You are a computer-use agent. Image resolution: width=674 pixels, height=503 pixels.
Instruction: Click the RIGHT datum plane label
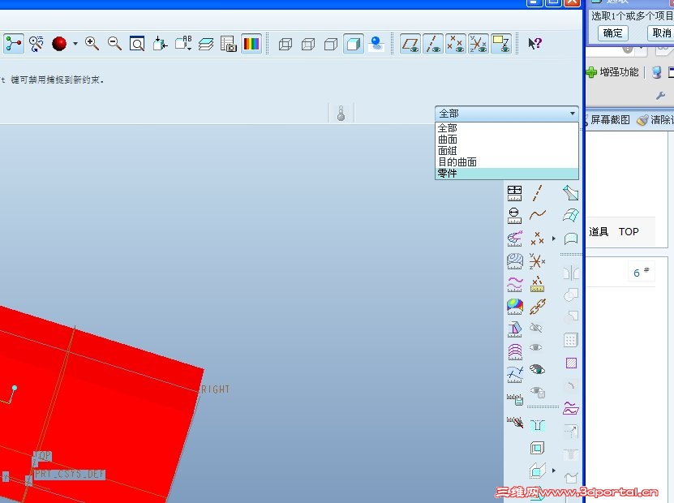point(216,389)
